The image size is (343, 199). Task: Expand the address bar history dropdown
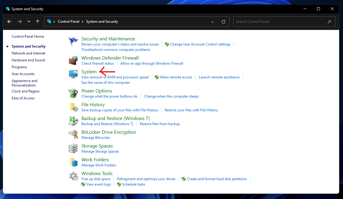[213, 22]
